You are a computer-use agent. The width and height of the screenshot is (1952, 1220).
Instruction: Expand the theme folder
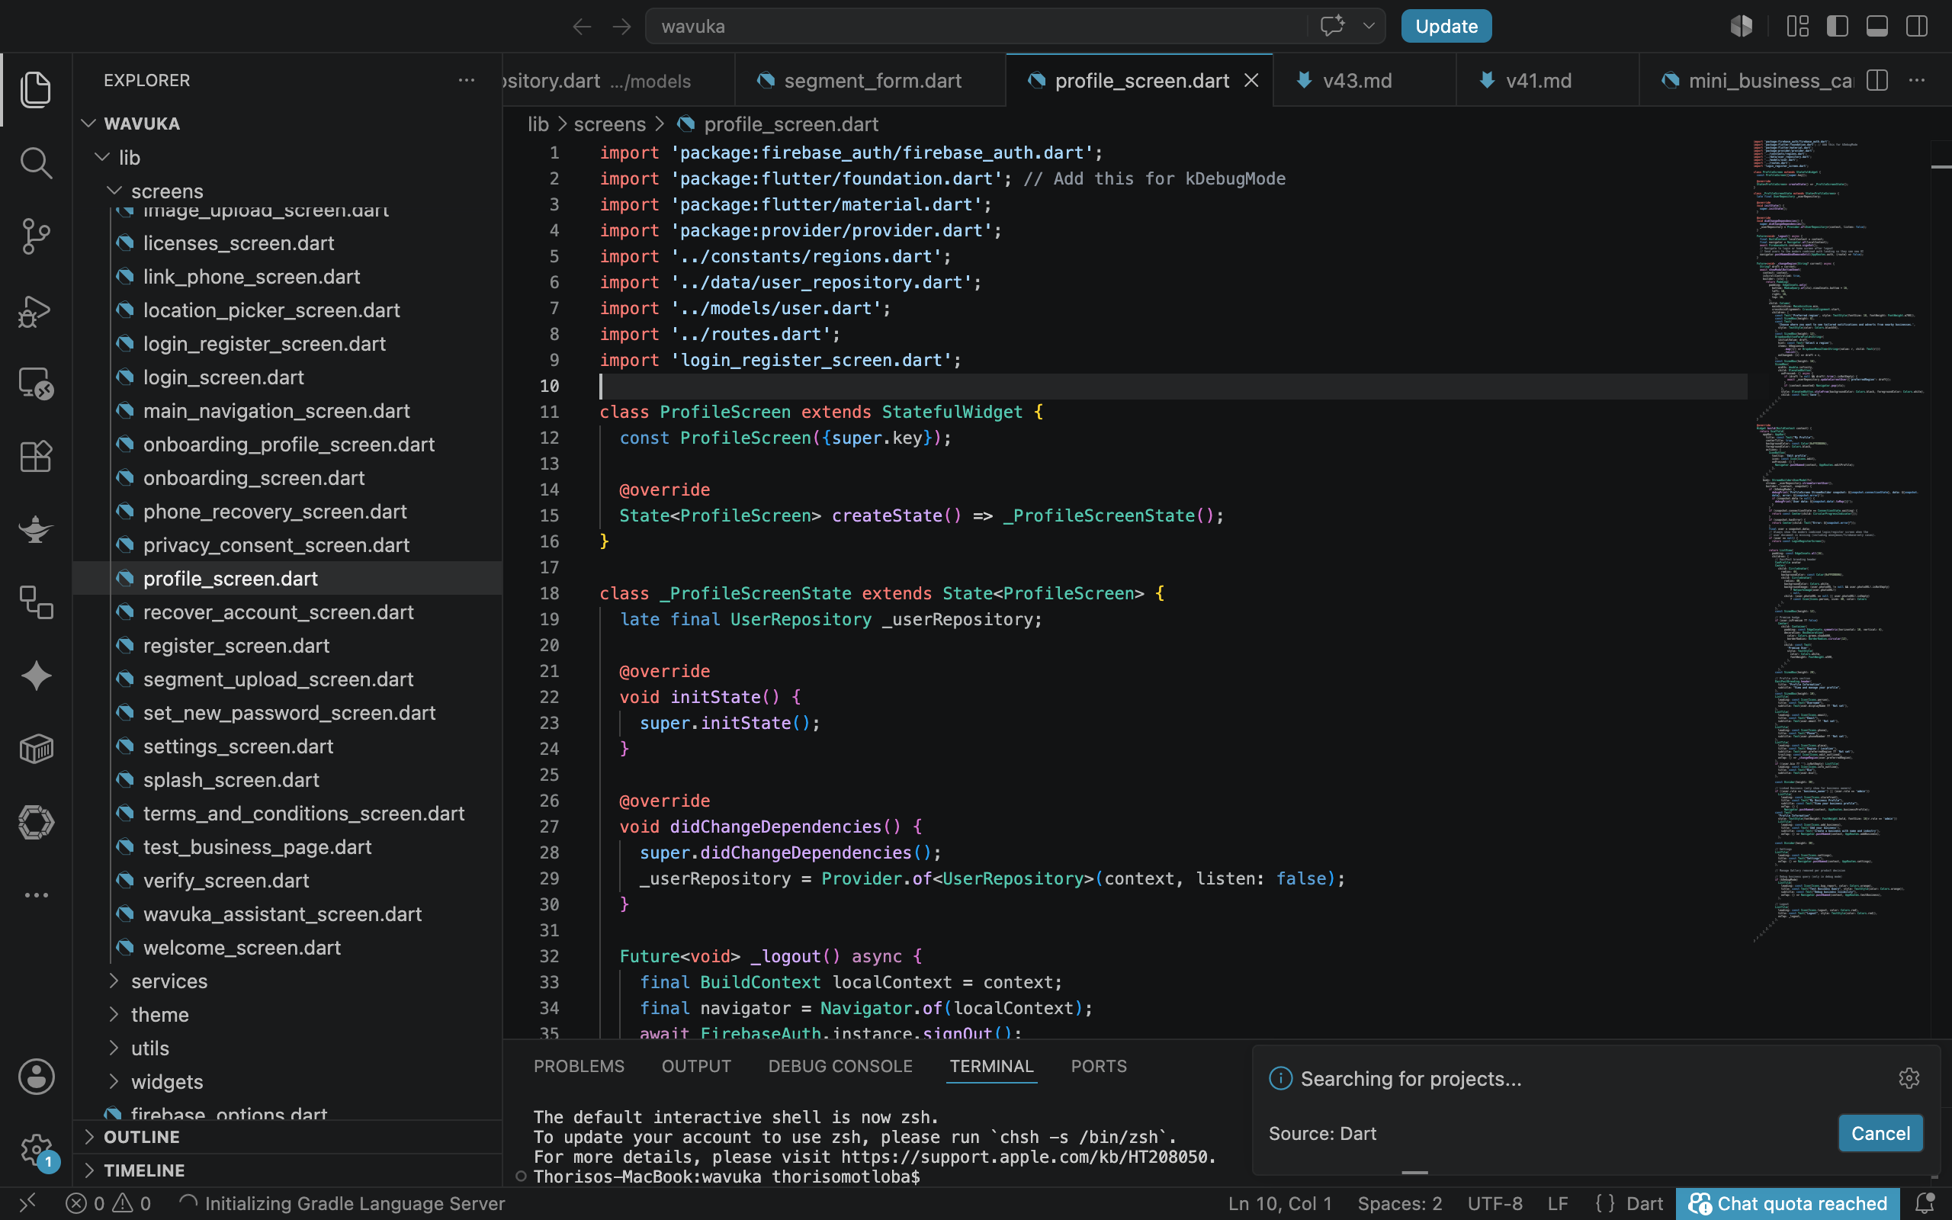pyautogui.click(x=114, y=1014)
